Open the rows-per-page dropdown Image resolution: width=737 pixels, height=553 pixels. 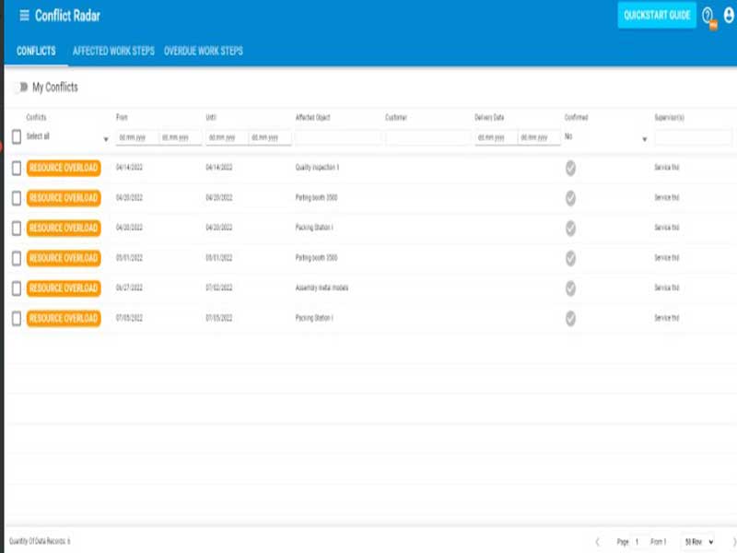[697, 541]
